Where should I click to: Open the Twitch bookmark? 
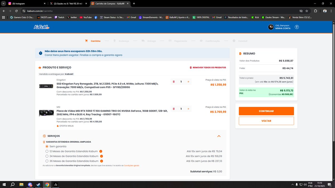point(59,17)
